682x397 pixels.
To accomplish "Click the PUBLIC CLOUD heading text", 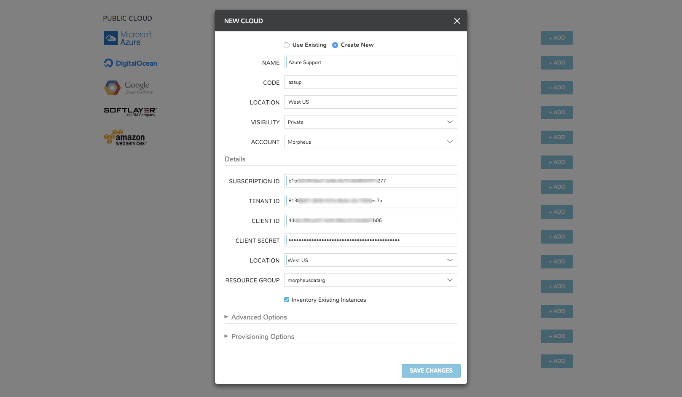I will (127, 19).
